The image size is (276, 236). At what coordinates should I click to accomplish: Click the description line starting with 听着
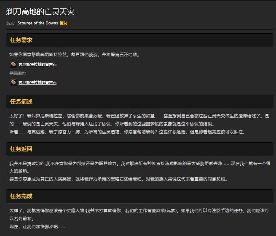click(x=126, y=132)
